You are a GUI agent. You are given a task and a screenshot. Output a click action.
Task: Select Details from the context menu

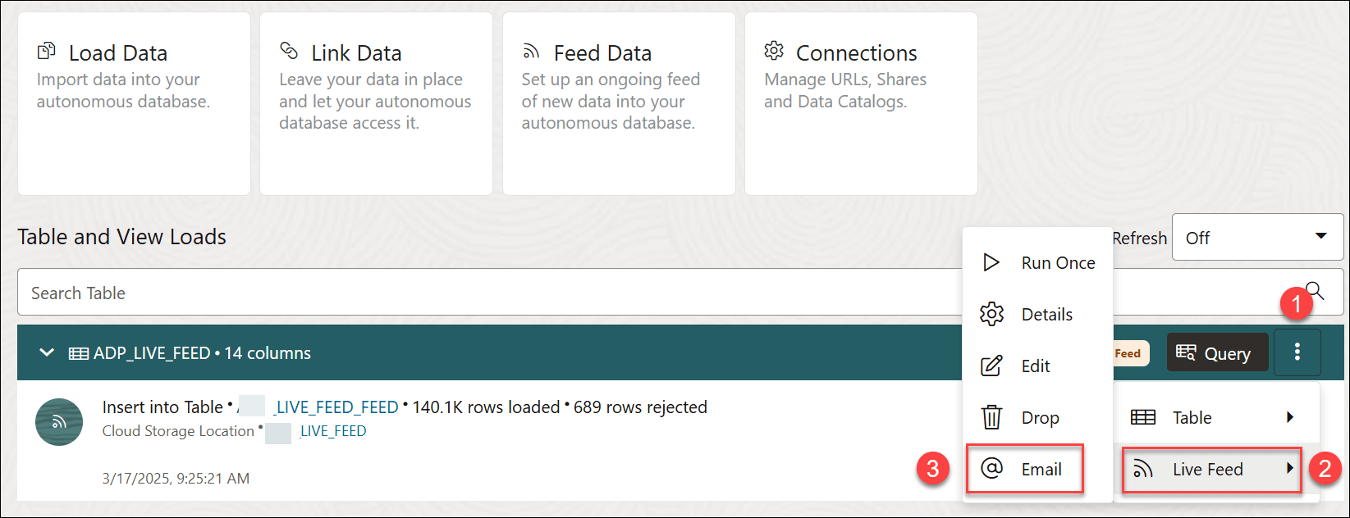[1046, 314]
